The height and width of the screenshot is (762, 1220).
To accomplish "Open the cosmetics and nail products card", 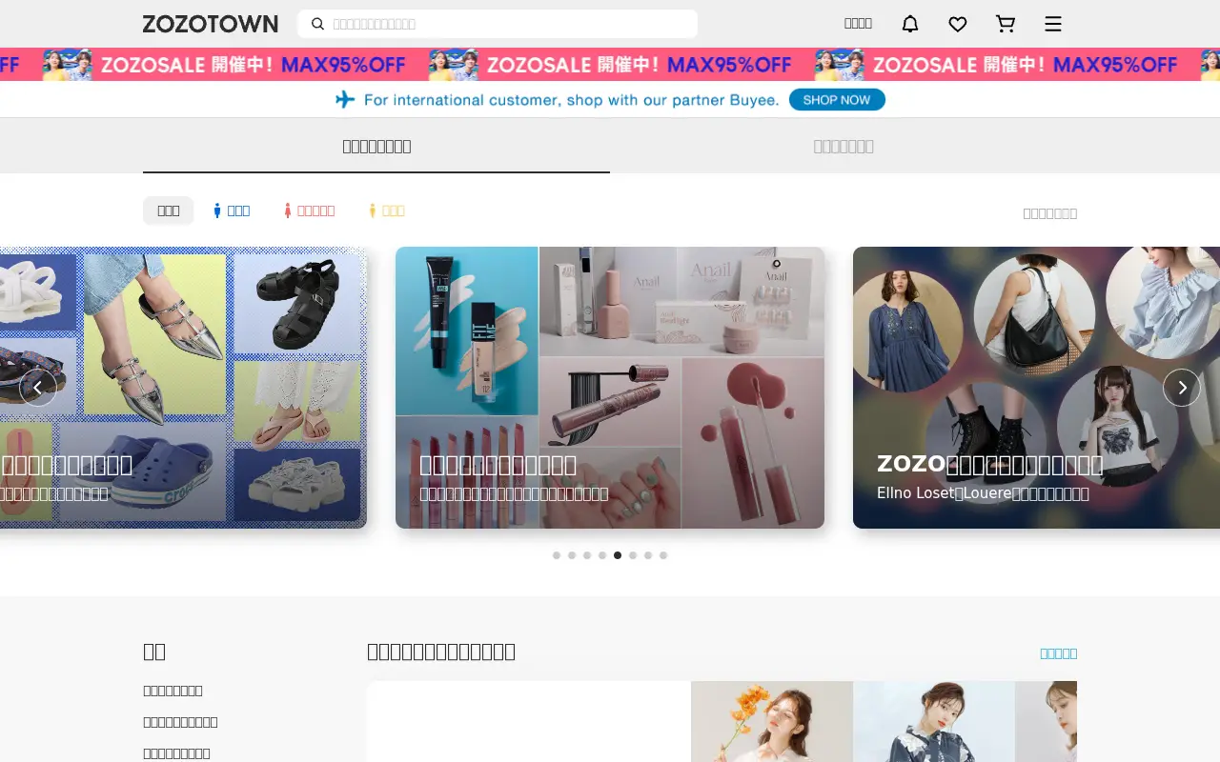I will click(610, 388).
